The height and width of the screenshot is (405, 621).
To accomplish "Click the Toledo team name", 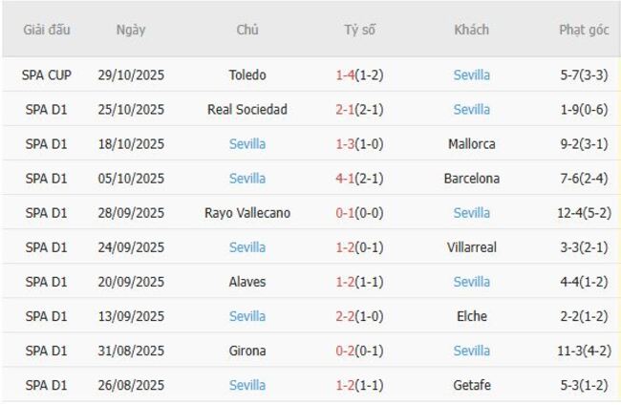I will (247, 75).
